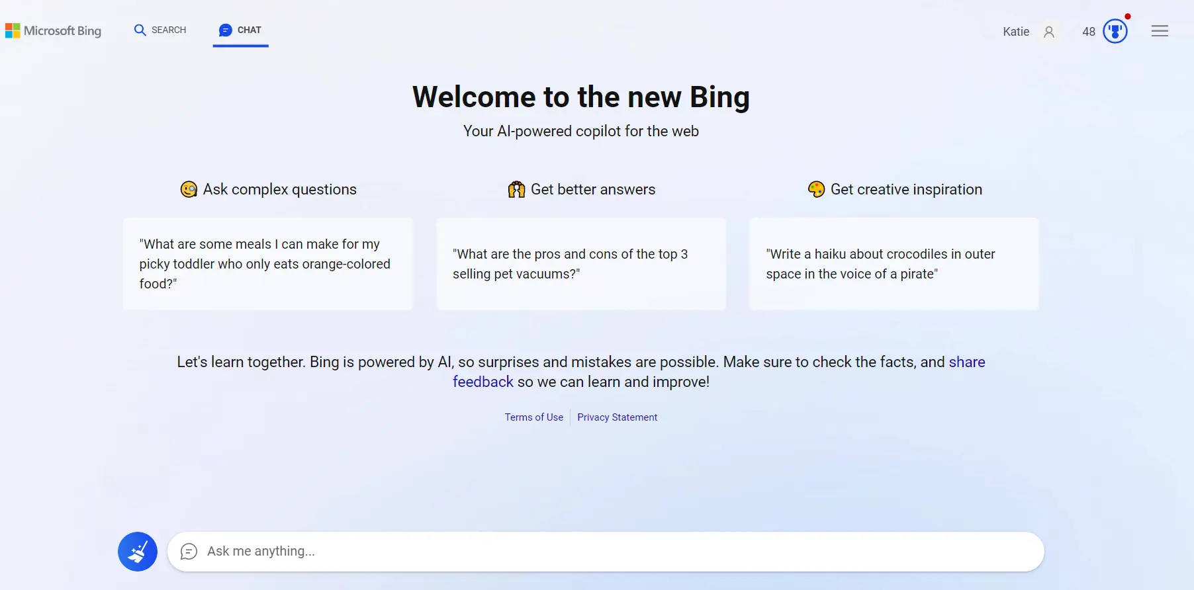Open the Terms of Use link

click(534, 417)
